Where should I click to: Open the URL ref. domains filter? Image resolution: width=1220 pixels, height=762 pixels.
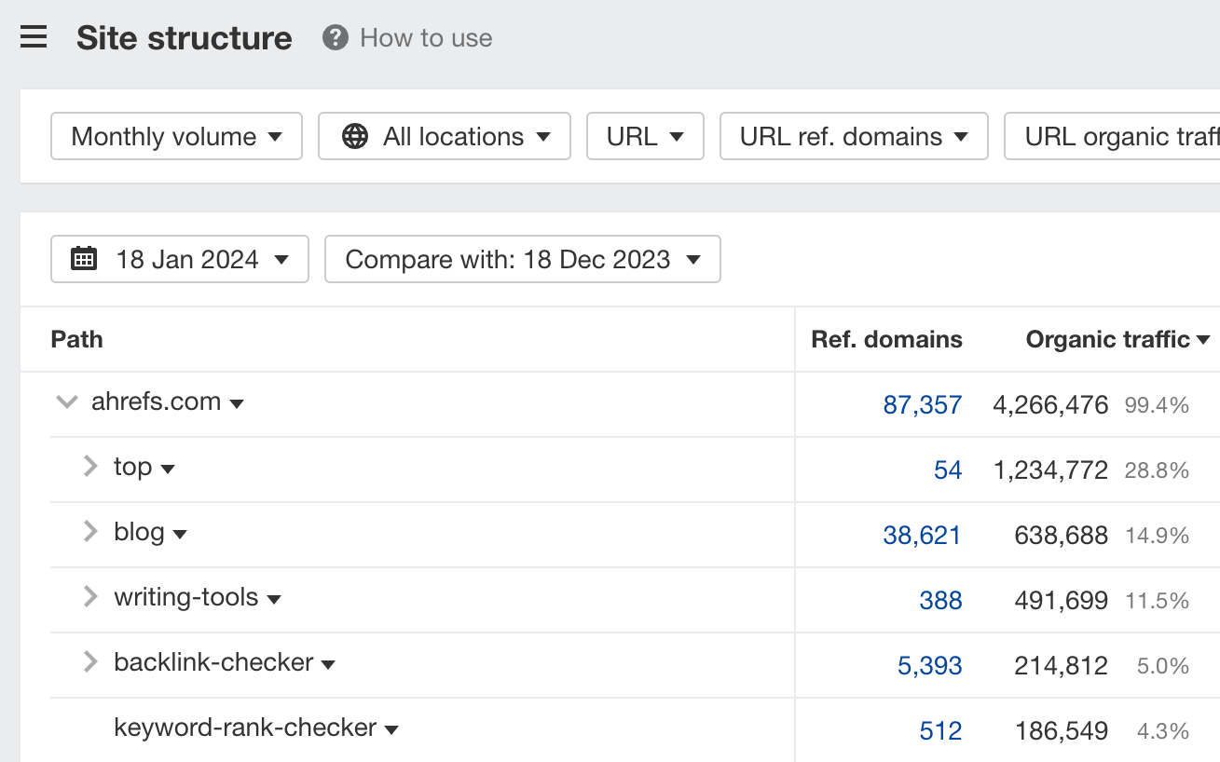(x=853, y=137)
